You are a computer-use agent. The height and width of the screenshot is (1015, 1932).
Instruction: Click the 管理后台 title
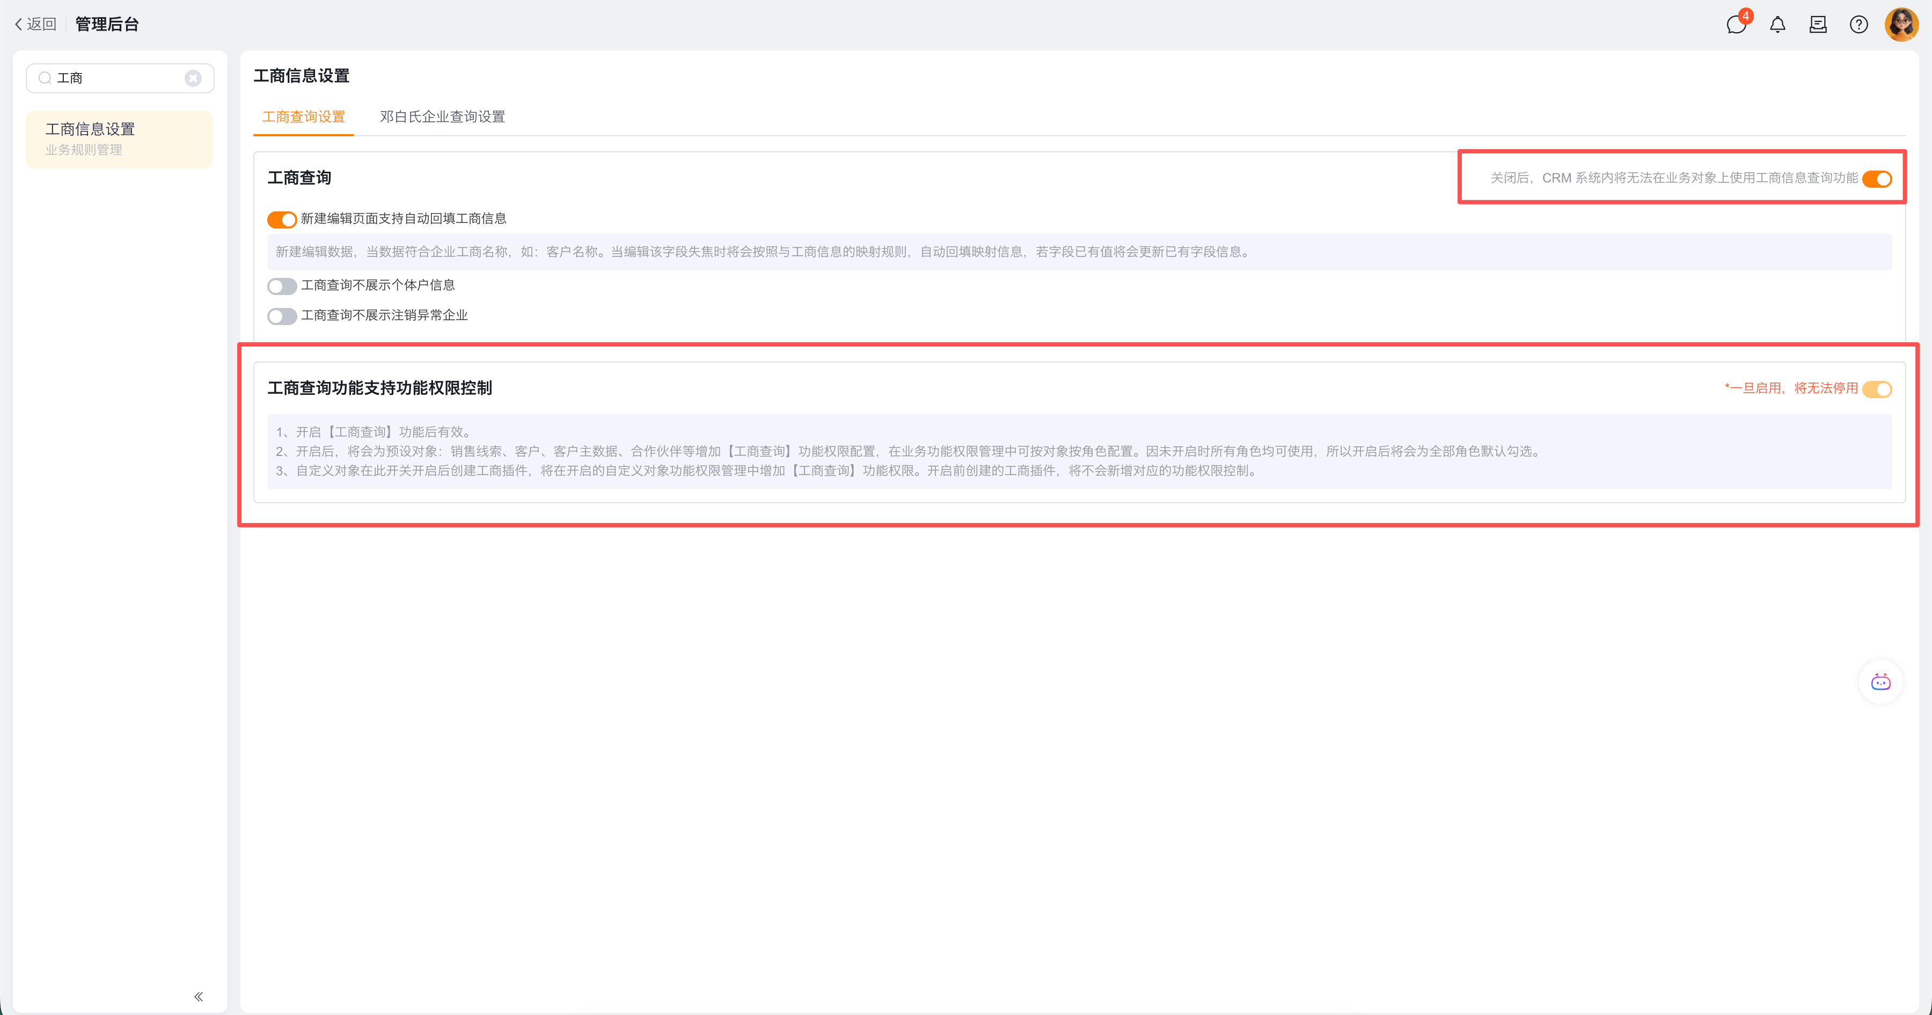tap(106, 24)
